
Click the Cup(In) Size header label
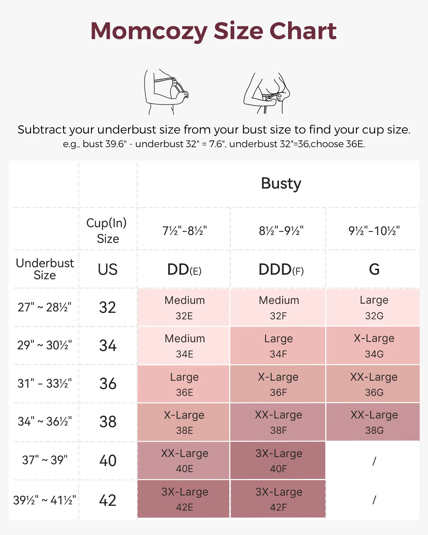point(107,231)
